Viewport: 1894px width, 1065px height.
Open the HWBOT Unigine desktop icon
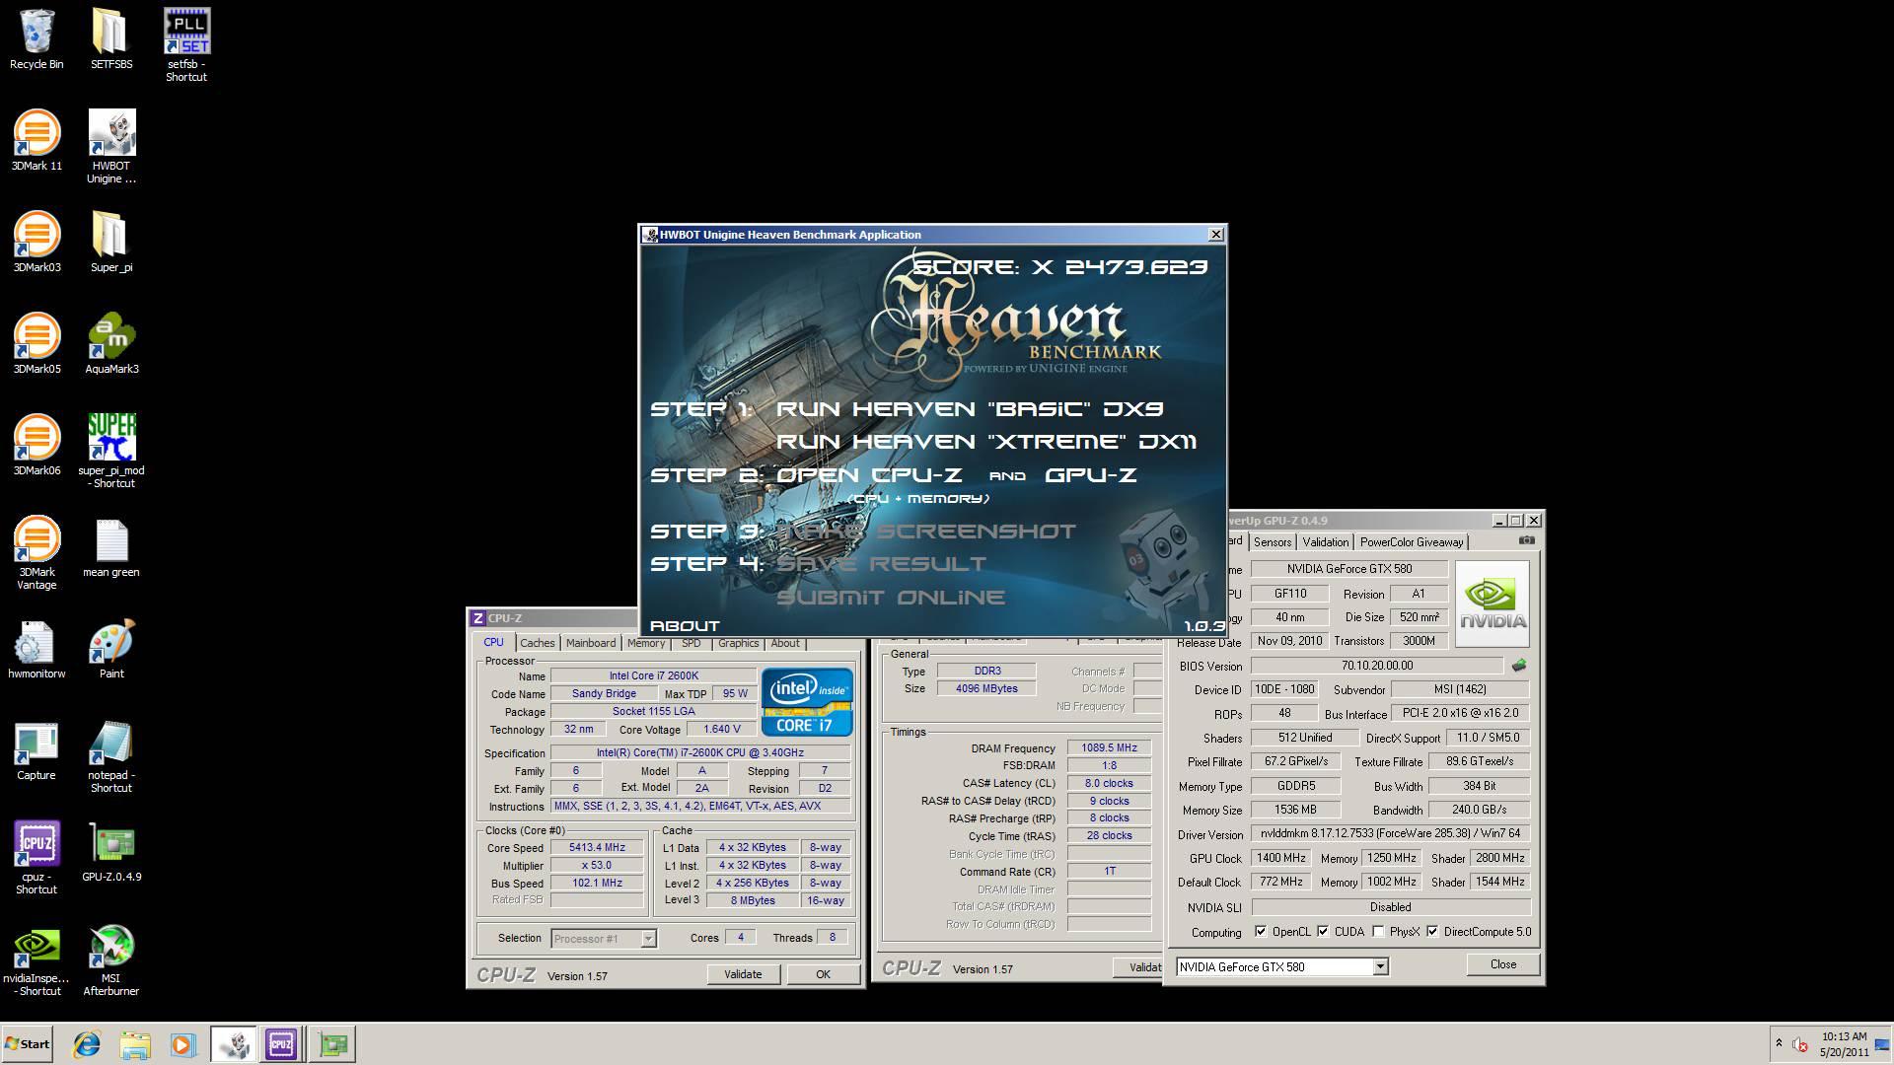pos(111,147)
